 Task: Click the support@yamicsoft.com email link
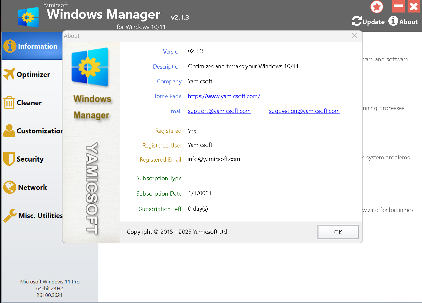click(219, 111)
